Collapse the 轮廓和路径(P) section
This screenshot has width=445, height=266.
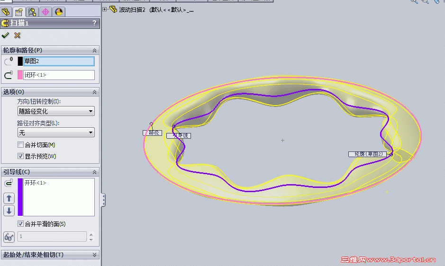click(94, 51)
